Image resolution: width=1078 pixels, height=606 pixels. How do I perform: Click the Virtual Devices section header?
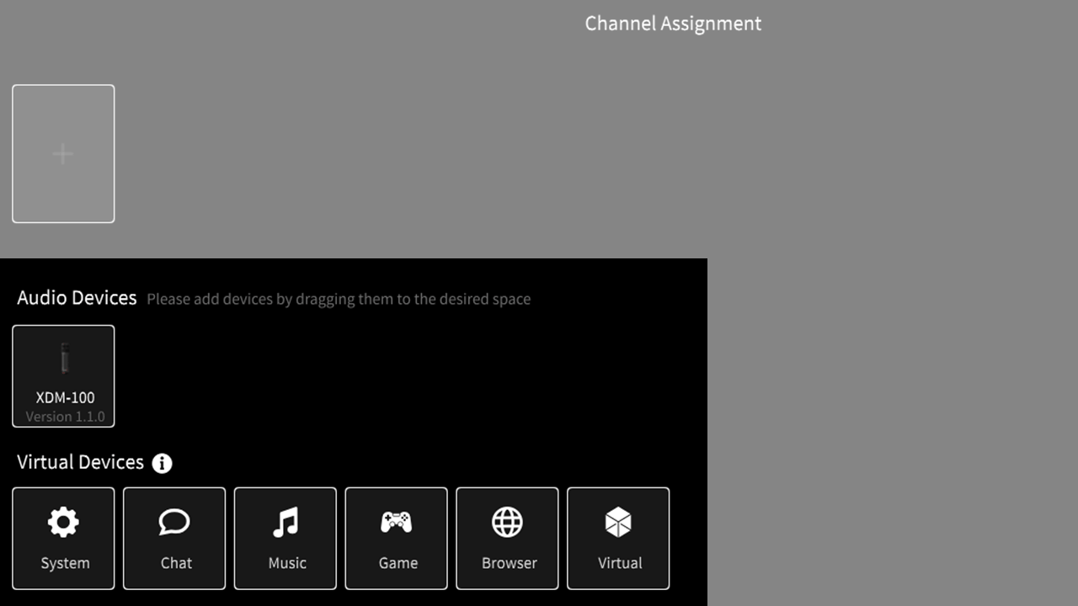click(x=80, y=461)
